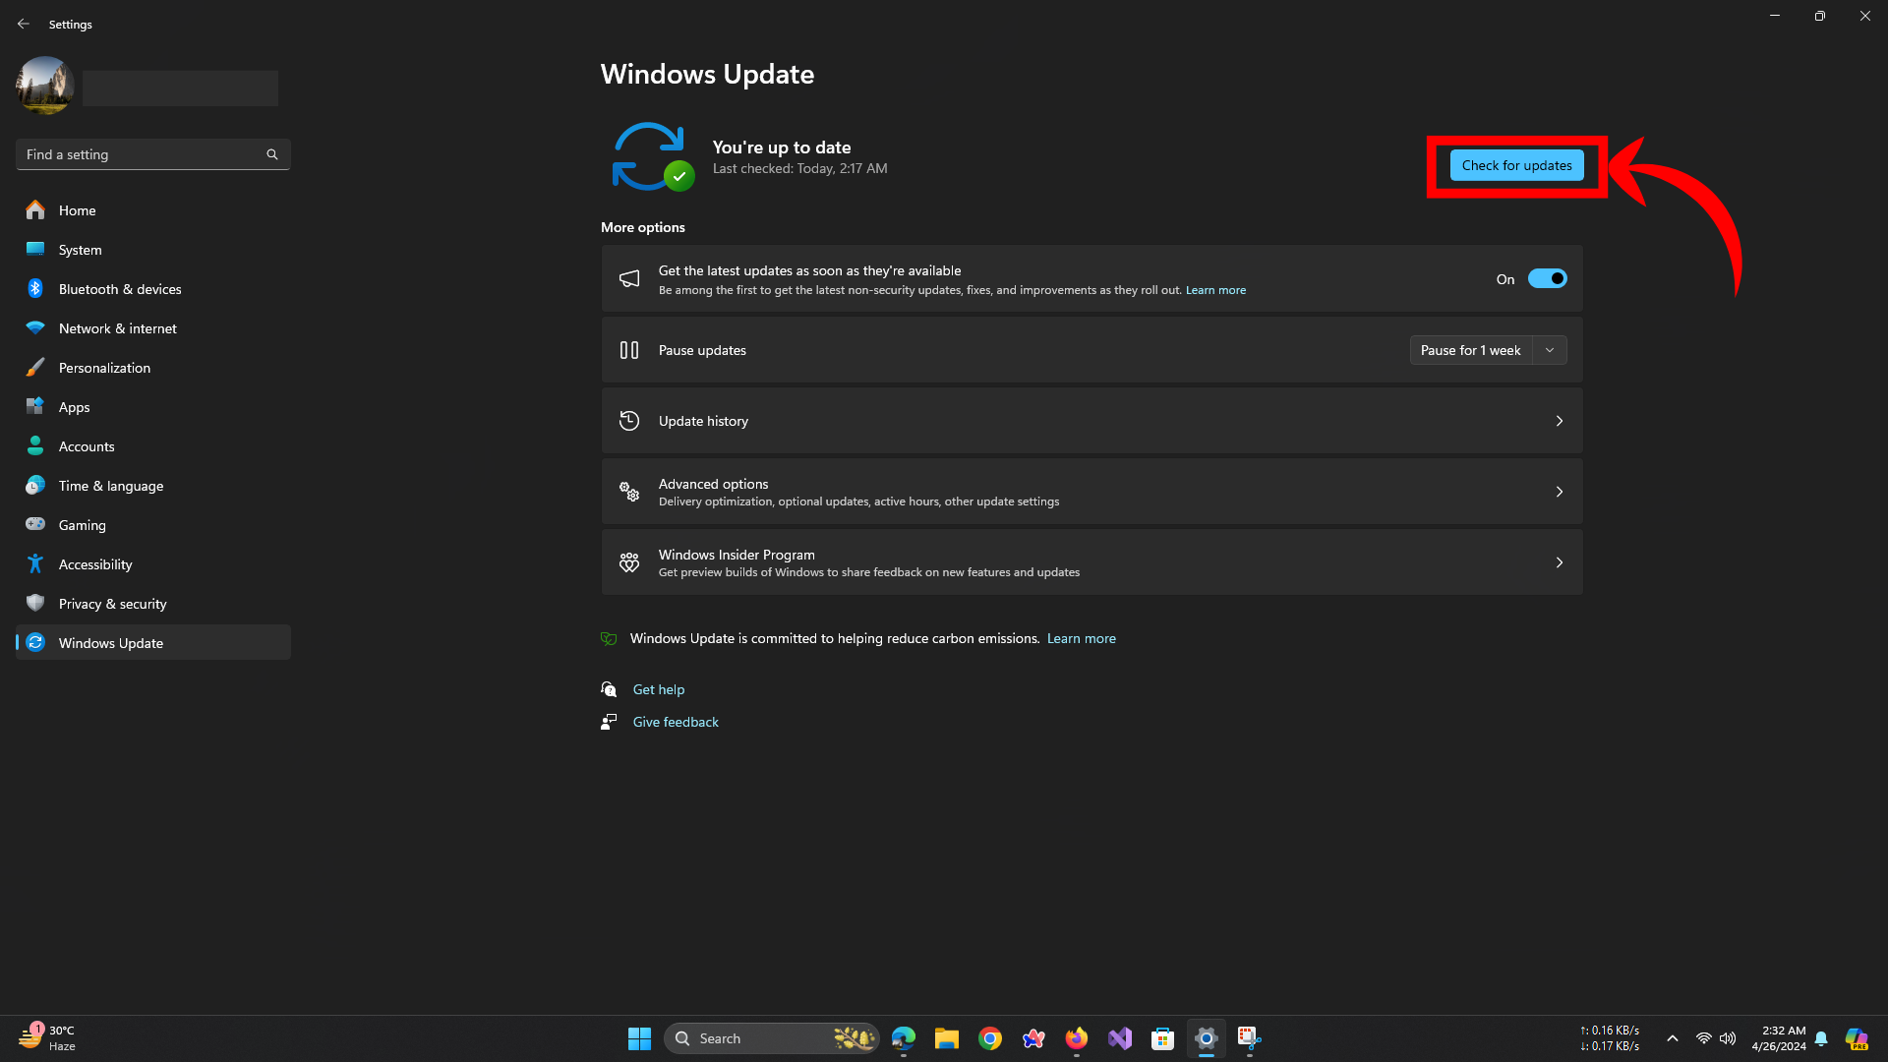Image resolution: width=1888 pixels, height=1062 pixels.
Task: Open Google Chrome from the taskbar
Action: pyautogui.click(x=989, y=1038)
